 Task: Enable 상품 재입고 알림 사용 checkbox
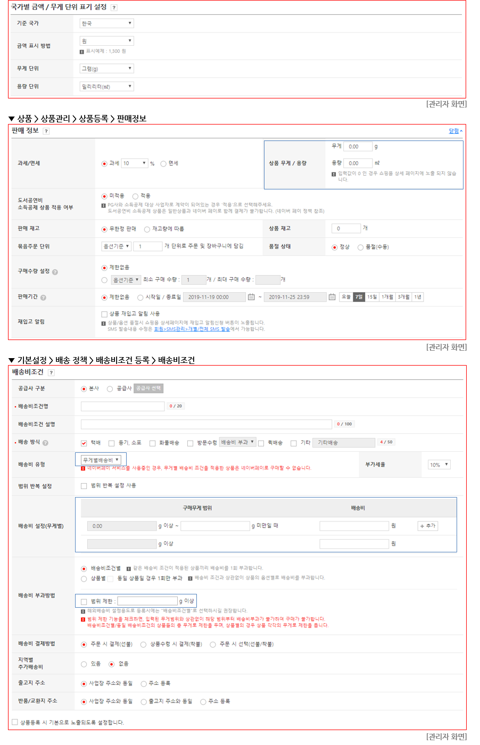(x=104, y=314)
